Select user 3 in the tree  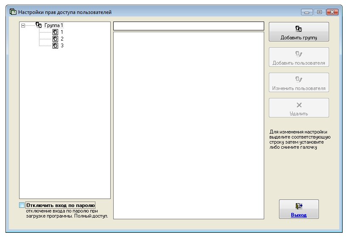coord(62,46)
